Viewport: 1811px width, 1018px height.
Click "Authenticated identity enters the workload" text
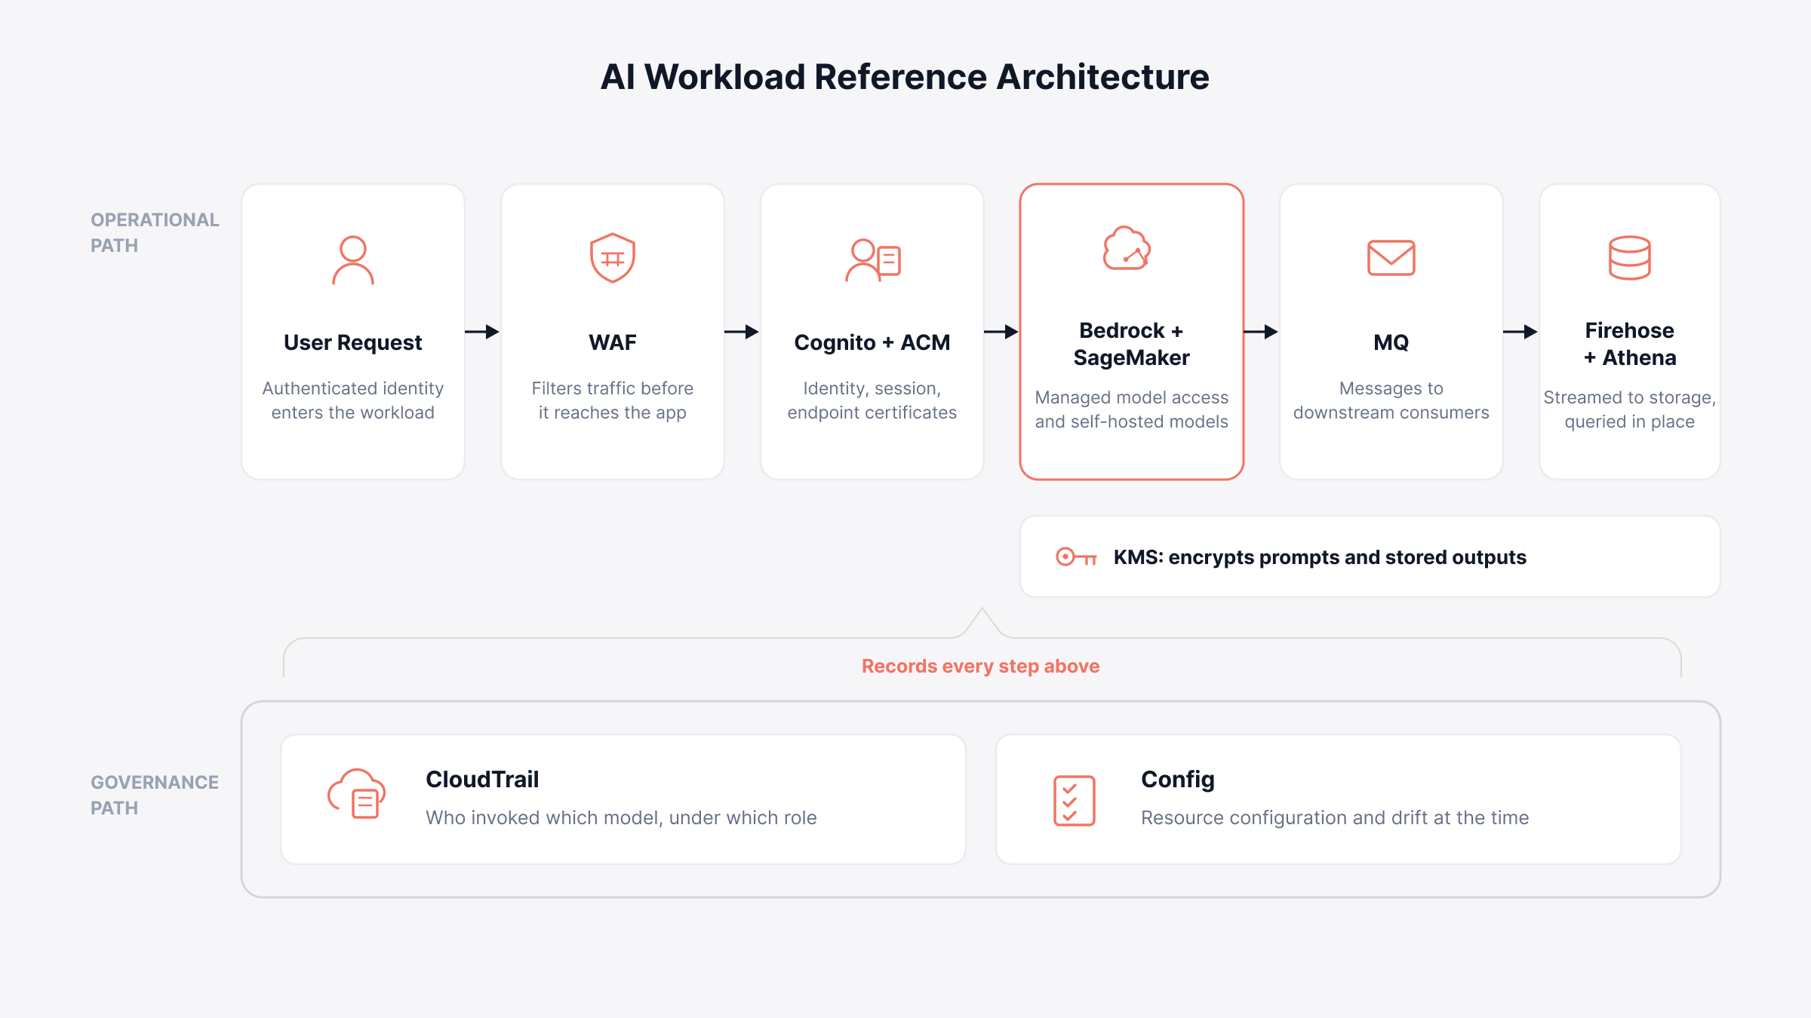353,400
